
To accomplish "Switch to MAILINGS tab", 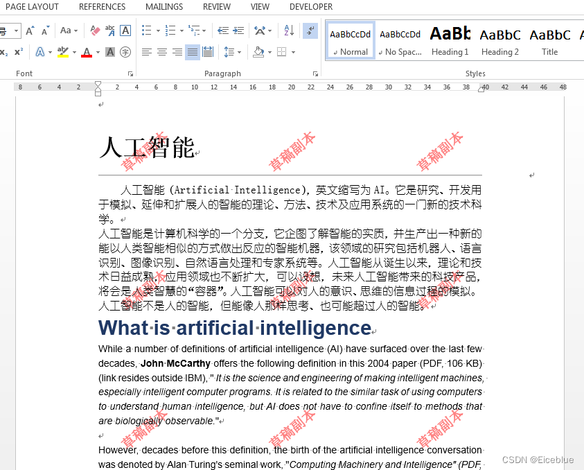I will tap(164, 7).
